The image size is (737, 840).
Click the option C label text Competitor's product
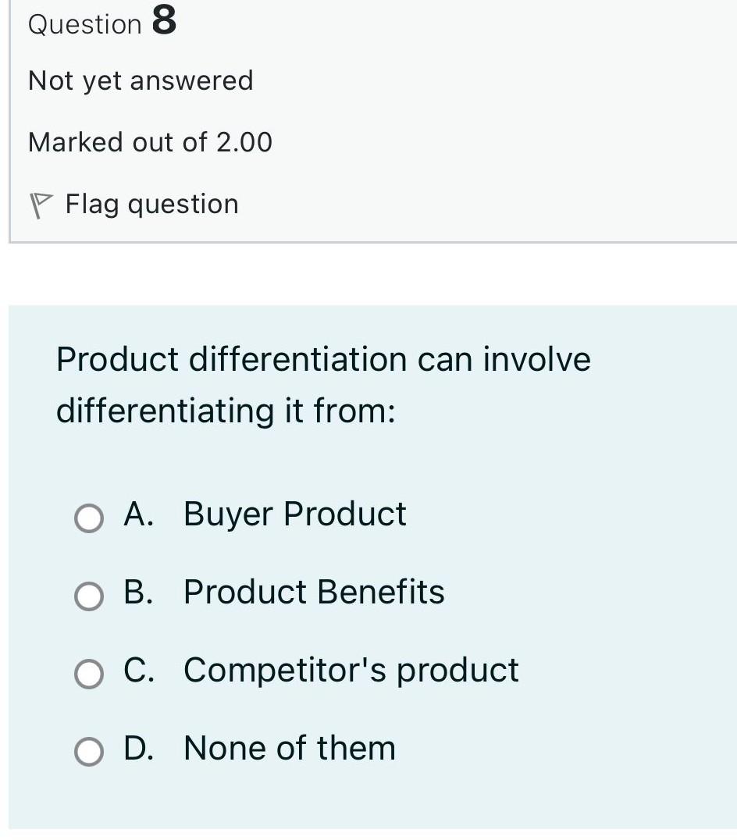[351, 670]
